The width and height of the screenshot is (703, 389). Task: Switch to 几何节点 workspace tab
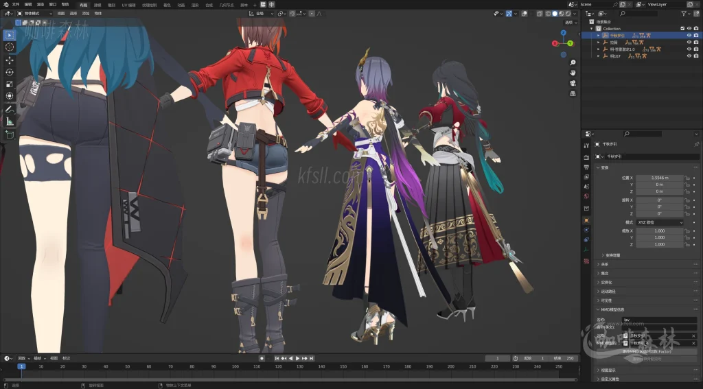coord(227,5)
